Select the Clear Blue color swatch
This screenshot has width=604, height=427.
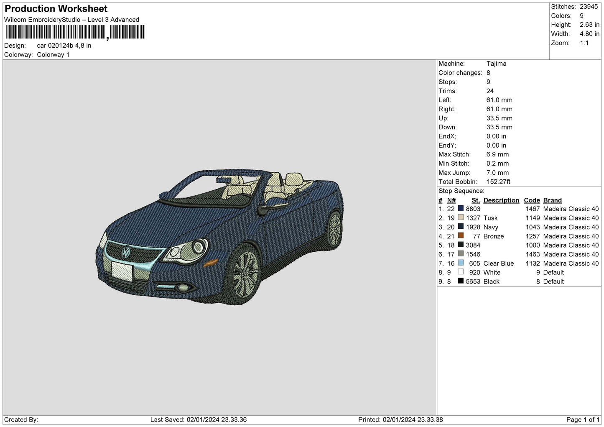[461, 263]
